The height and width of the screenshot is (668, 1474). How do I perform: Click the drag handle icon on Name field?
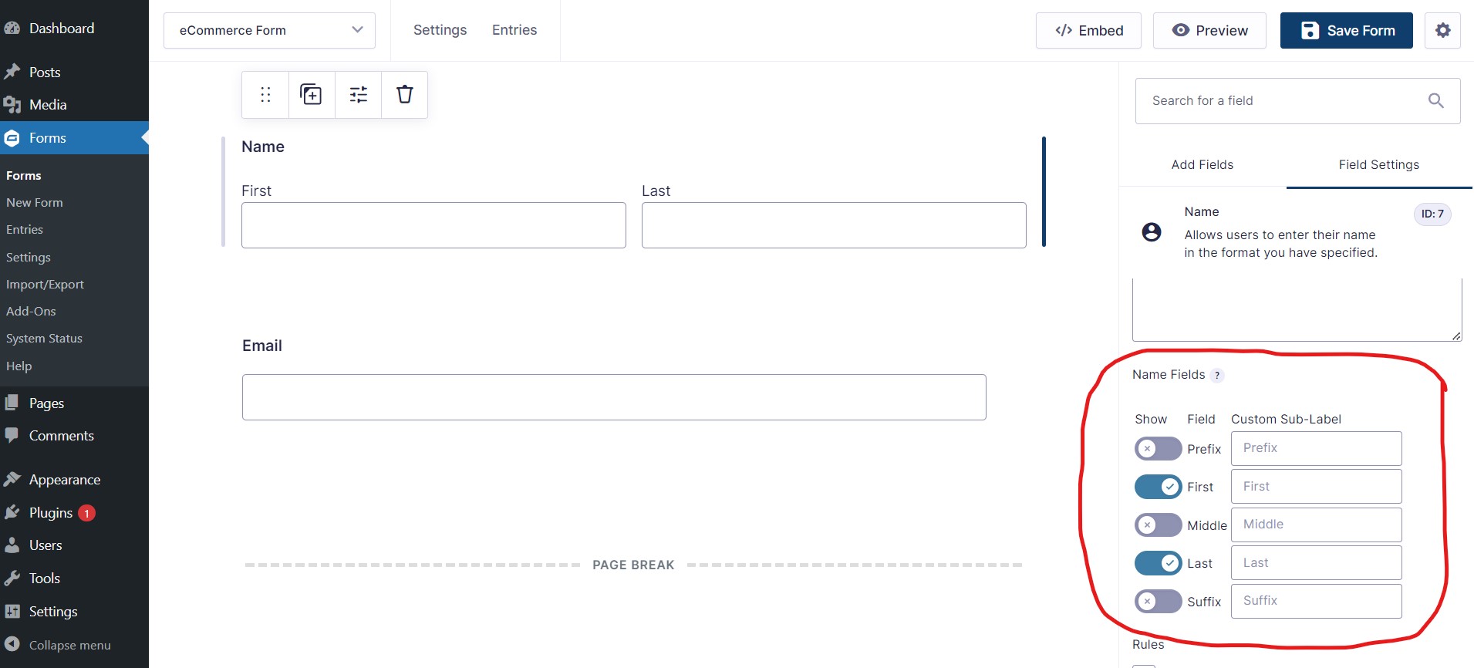[265, 95]
